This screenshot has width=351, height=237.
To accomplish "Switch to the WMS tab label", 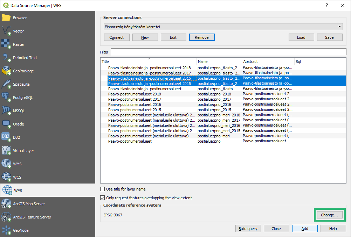I will coord(17,164).
